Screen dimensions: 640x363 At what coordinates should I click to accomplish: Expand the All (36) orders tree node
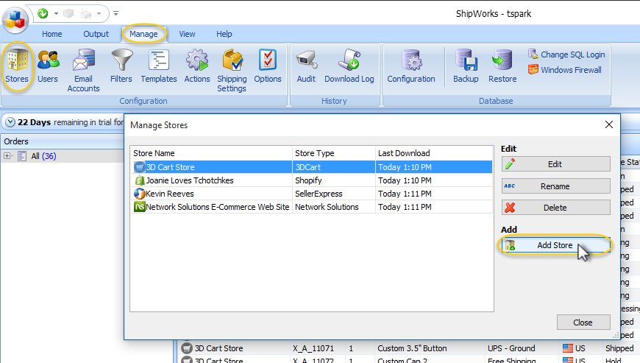pos(7,155)
